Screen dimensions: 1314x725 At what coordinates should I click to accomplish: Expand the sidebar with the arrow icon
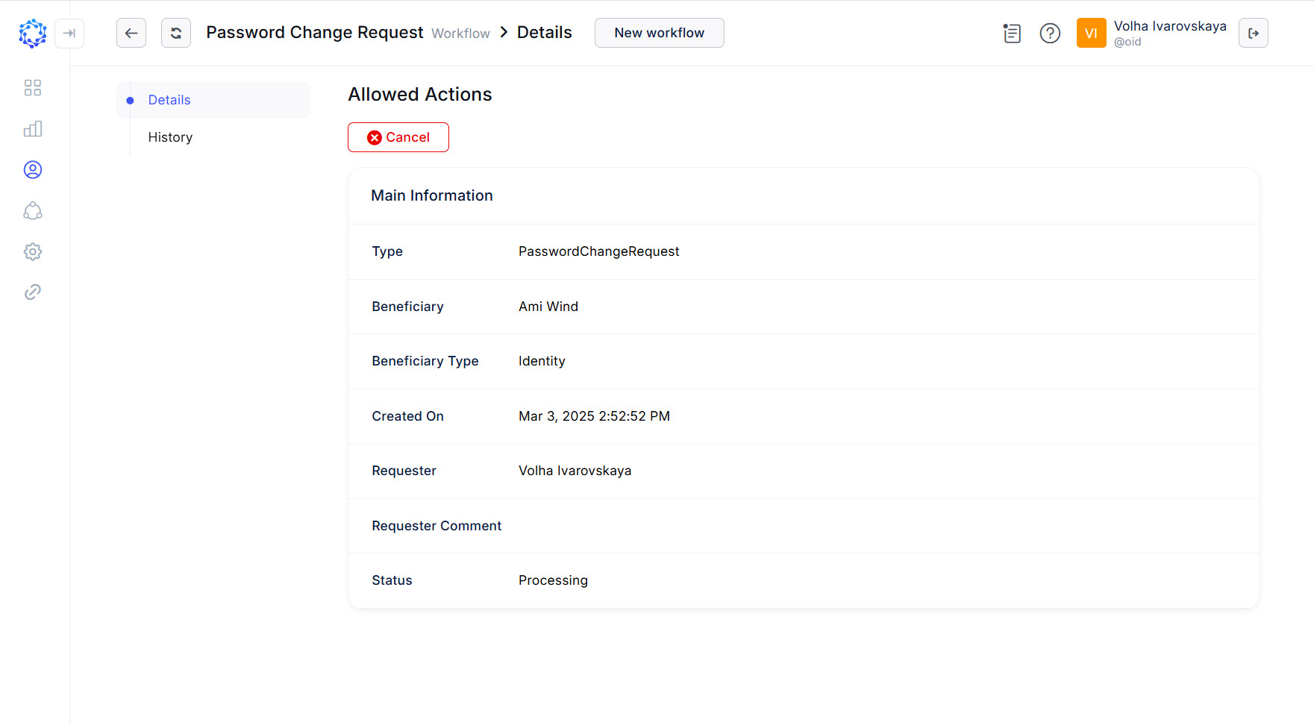[69, 33]
